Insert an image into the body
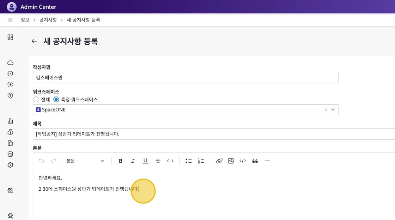This screenshot has height=220, width=395. point(231,161)
